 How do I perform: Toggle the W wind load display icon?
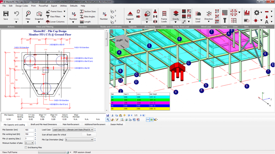[217, 22]
